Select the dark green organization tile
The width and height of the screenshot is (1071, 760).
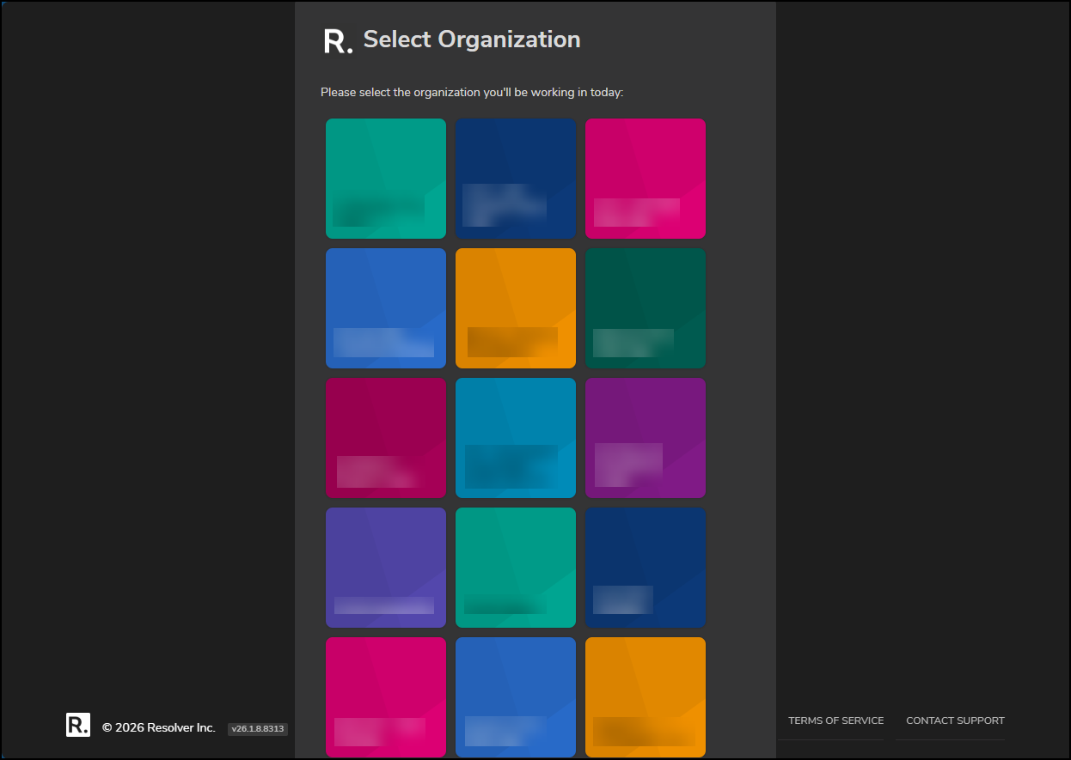pyautogui.click(x=646, y=308)
